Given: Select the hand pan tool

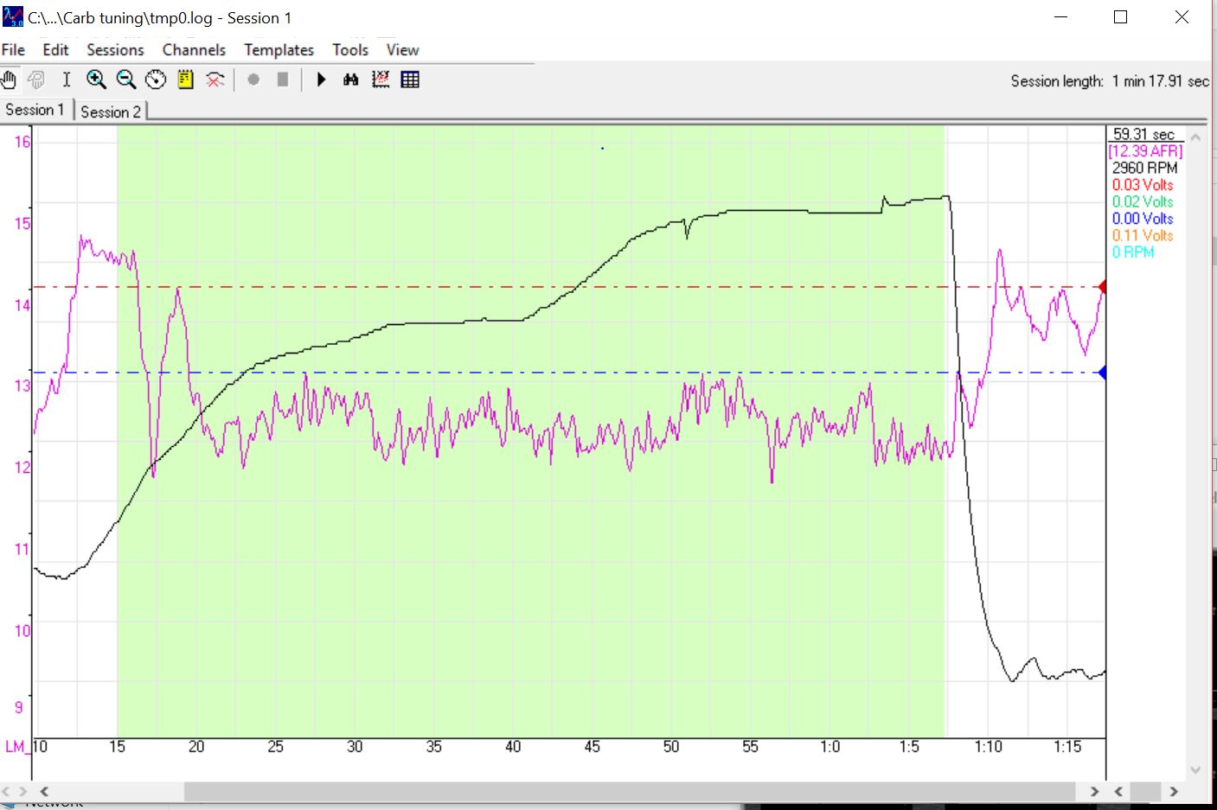Looking at the screenshot, I should click(10, 80).
